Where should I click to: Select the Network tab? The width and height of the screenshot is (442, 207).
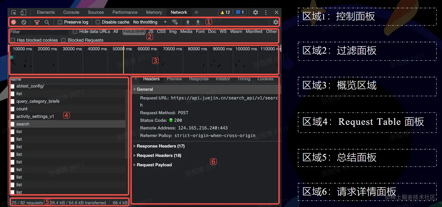pyautogui.click(x=179, y=12)
